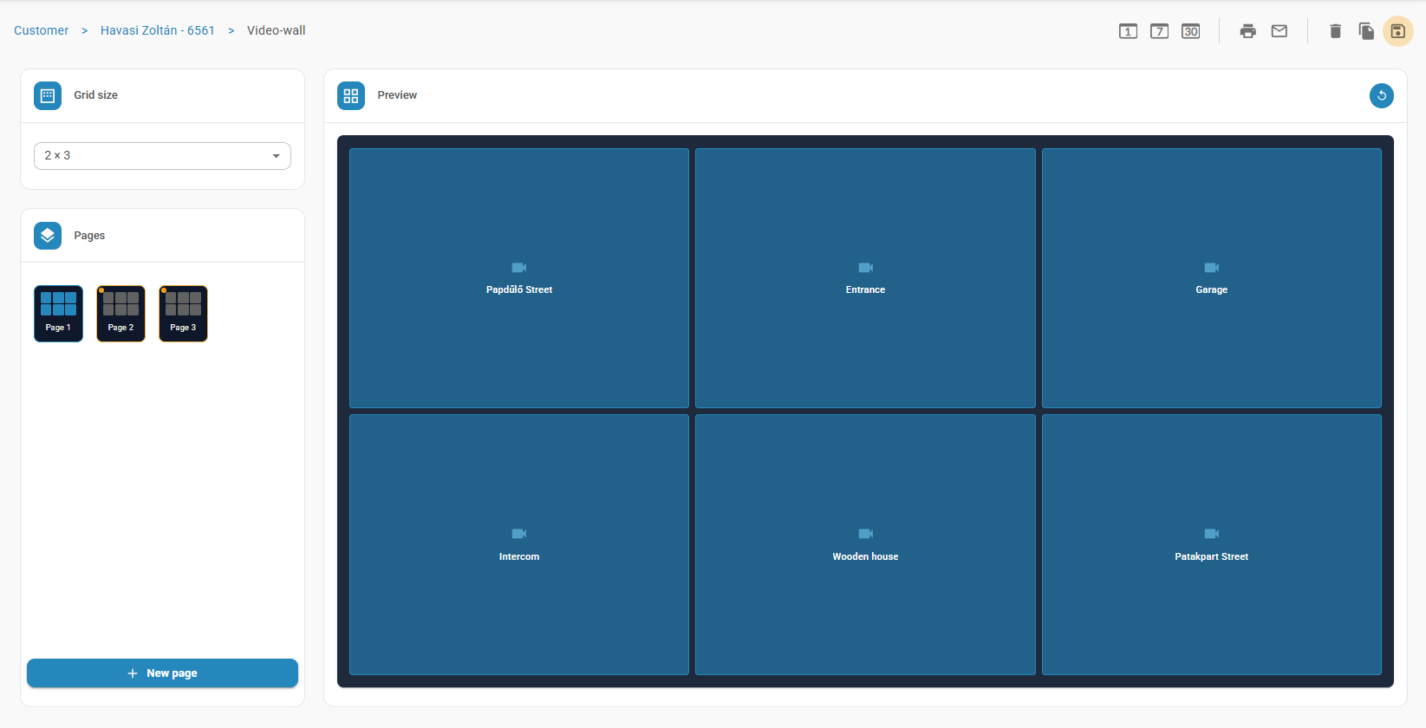Select the Page 1 thumbnail
This screenshot has width=1426, height=728.
58,314
